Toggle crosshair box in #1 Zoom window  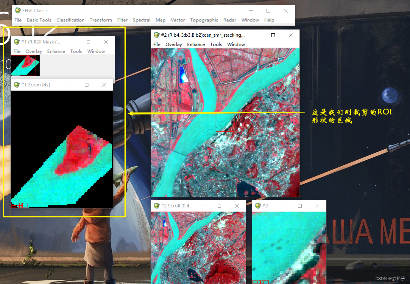coord(25,205)
